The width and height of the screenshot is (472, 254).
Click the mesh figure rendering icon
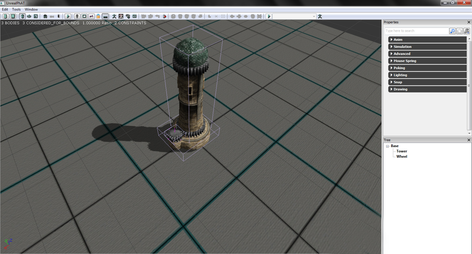[x=77, y=16]
